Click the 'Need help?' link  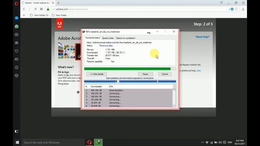[x=202, y=37]
